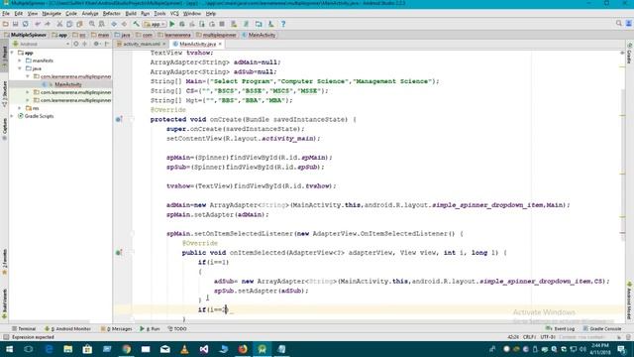Viewport: 634px width, 357px height.
Task: Click the AVD Manager toolbar icon
Action: point(234,24)
